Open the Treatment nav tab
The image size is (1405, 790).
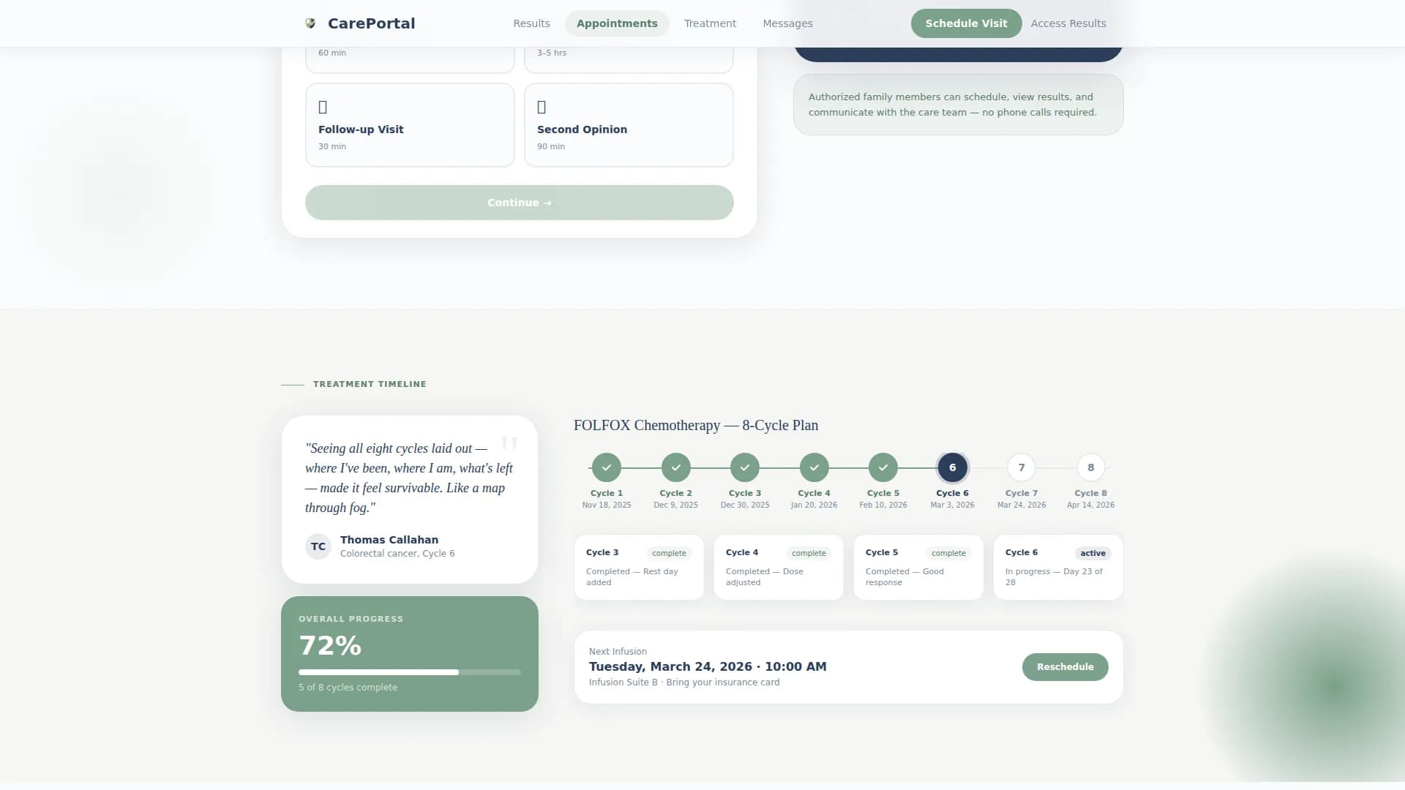click(710, 23)
